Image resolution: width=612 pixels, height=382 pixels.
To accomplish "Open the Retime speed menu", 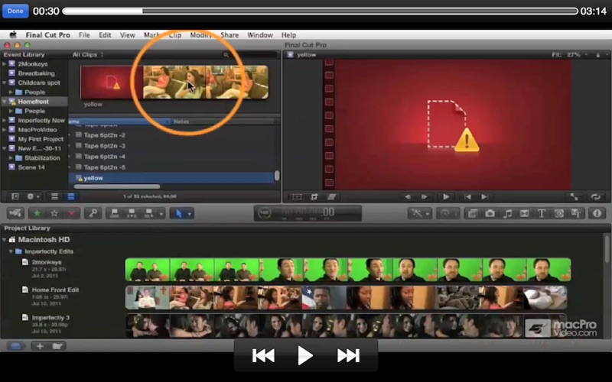I will point(448,213).
